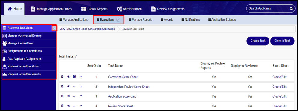The height and width of the screenshot is (111, 298).
Task: Click the search magnifier icon
Action: [x=291, y=8]
